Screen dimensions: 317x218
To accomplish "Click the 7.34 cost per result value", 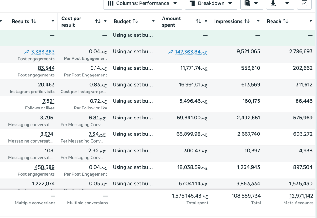I will 97,134.
